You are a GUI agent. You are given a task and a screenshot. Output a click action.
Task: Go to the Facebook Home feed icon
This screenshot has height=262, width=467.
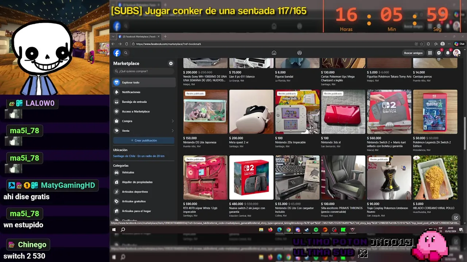point(274,53)
